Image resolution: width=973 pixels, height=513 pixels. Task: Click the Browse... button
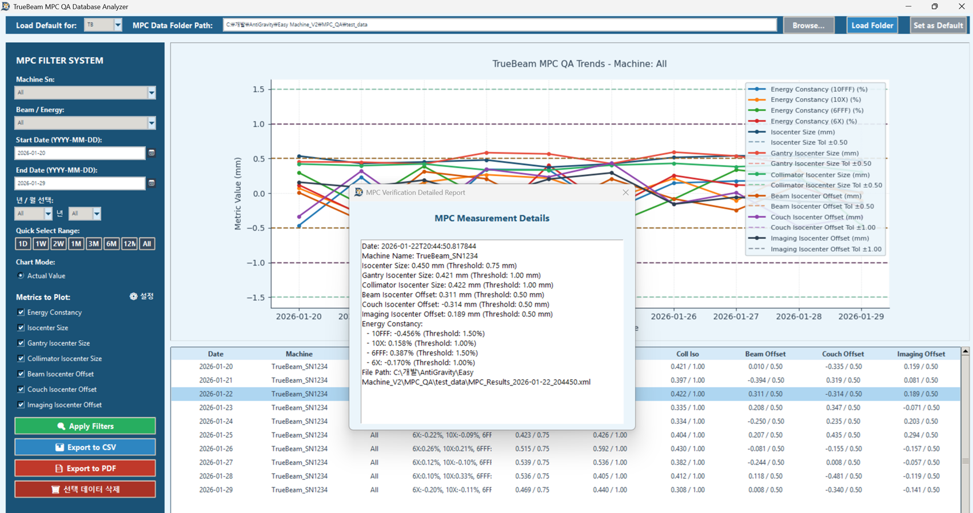(808, 25)
